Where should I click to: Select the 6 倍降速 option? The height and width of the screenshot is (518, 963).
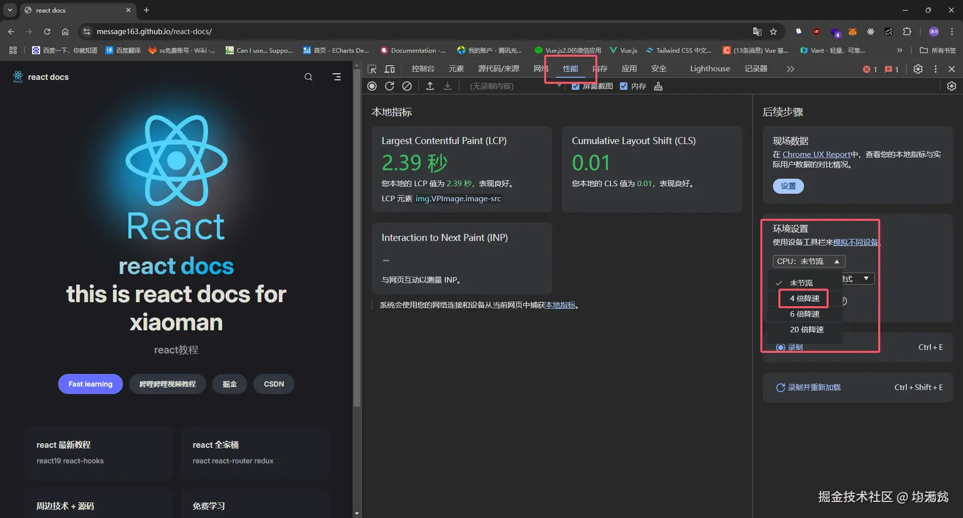pyautogui.click(x=805, y=314)
